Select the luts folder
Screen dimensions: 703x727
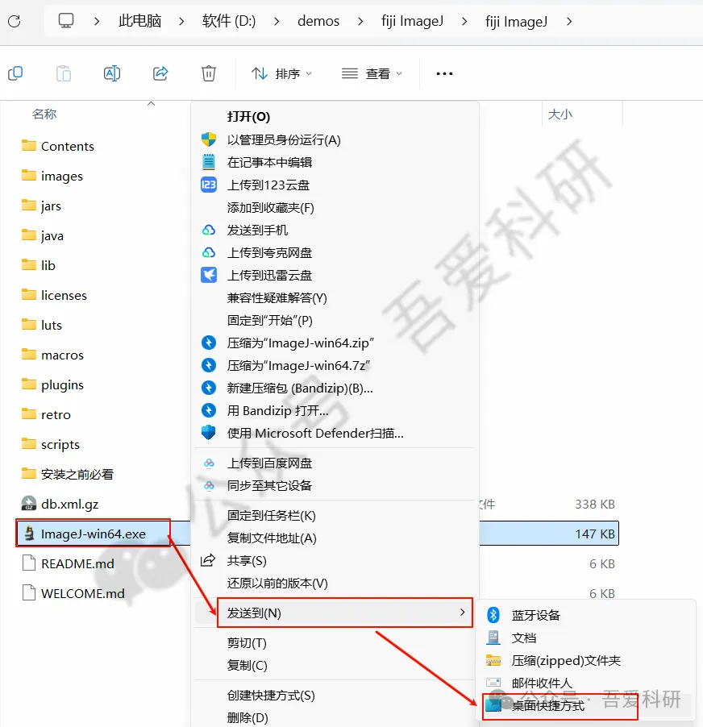point(42,325)
